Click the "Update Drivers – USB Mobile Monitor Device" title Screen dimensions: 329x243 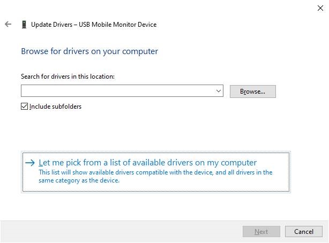point(94,25)
